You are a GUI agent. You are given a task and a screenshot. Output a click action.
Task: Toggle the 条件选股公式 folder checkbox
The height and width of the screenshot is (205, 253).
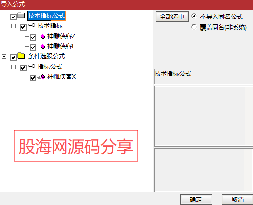click(13, 57)
